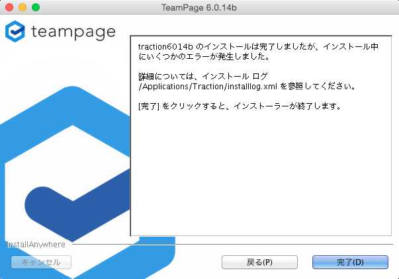Click the greyed-out キャンセル button
The image size is (399, 279).
[41, 262]
